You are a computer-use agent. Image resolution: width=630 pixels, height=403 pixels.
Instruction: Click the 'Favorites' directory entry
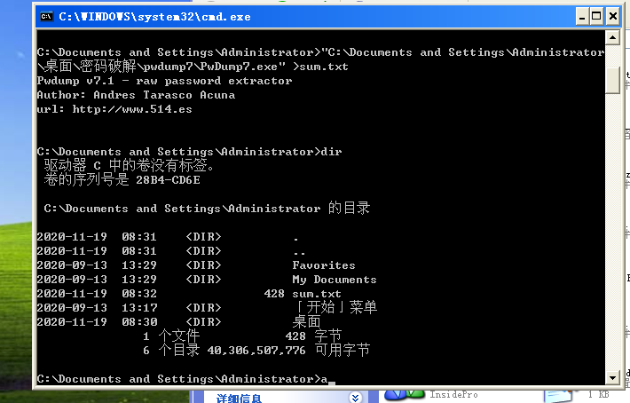pos(324,265)
